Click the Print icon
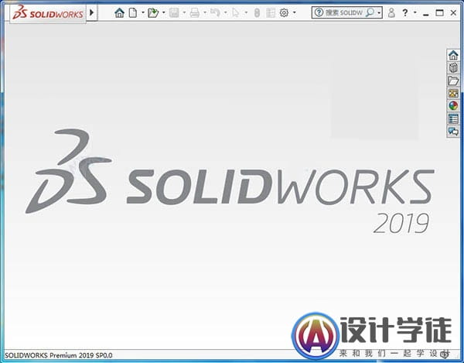This screenshot has height=363, width=464. (194, 12)
